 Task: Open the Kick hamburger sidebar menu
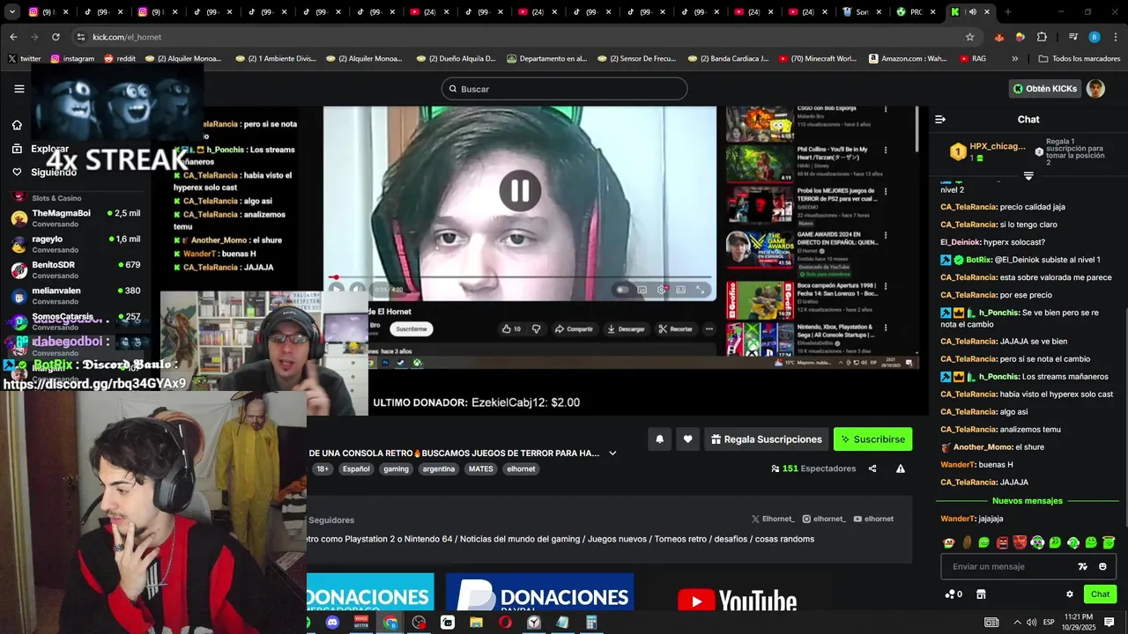click(x=19, y=89)
